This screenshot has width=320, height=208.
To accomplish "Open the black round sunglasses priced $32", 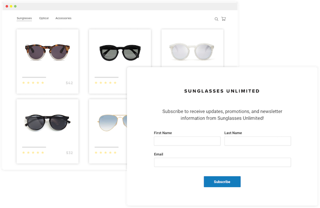I will [47, 122].
